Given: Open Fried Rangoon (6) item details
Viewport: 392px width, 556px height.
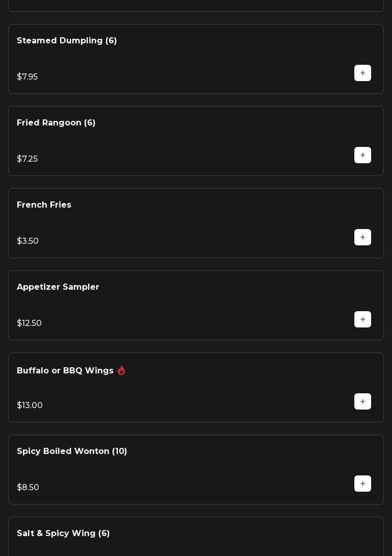Looking at the screenshot, I should click(x=56, y=123).
